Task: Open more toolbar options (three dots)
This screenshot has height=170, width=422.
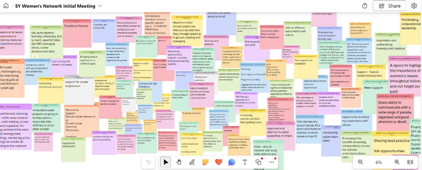Action: pyautogui.click(x=272, y=162)
